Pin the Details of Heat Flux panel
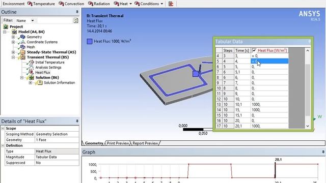326x183 pixels. click(77, 121)
